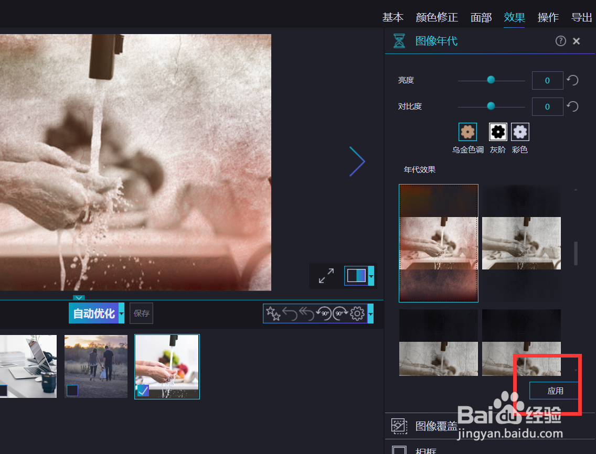Open settings via the gear icon

click(x=356, y=313)
